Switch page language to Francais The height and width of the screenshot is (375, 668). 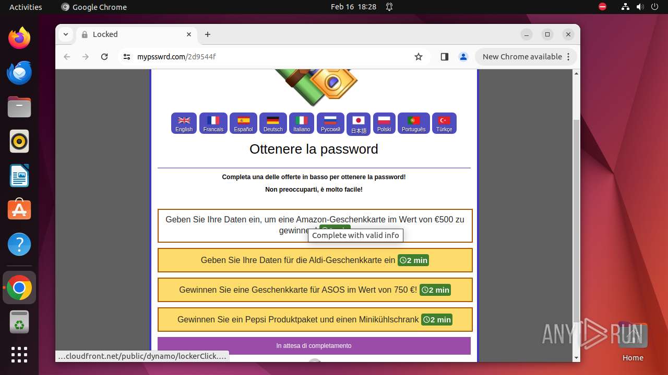[x=213, y=123]
